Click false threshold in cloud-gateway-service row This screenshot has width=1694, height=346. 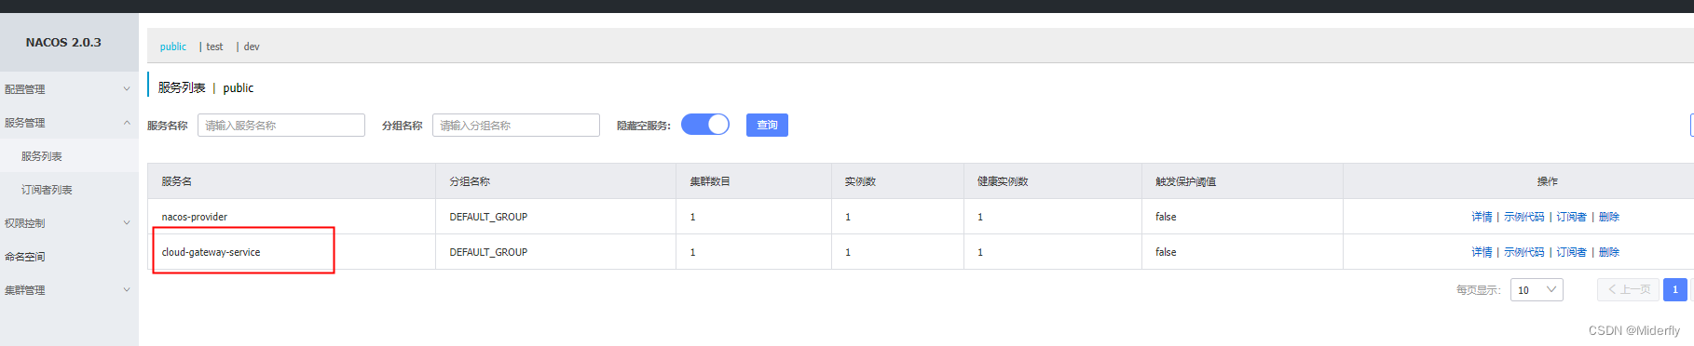coord(1166,252)
